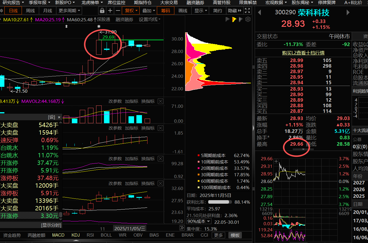Open 显示 display dropdown
Screen dimensions: 368x243
(201, 10)
